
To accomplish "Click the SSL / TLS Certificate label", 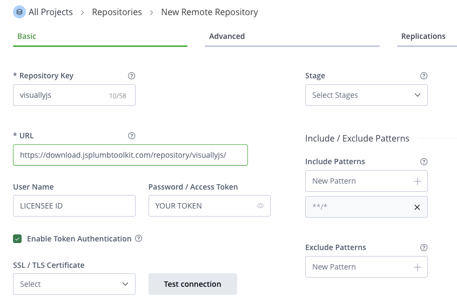I will (49, 265).
